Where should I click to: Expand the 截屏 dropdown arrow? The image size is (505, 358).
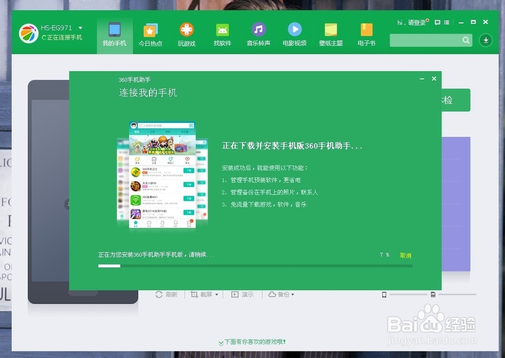(x=217, y=295)
